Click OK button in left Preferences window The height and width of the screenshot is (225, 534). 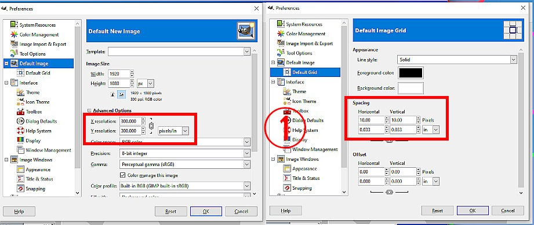(x=206, y=211)
